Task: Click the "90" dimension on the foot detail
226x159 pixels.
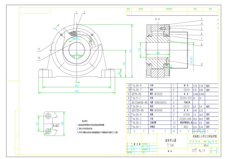Action: (37, 124)
